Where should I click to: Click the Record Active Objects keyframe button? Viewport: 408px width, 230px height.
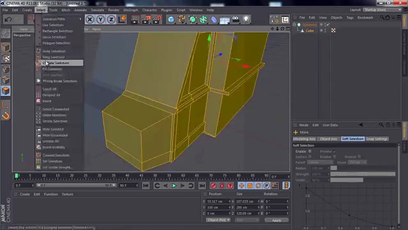tap(213, 186)
